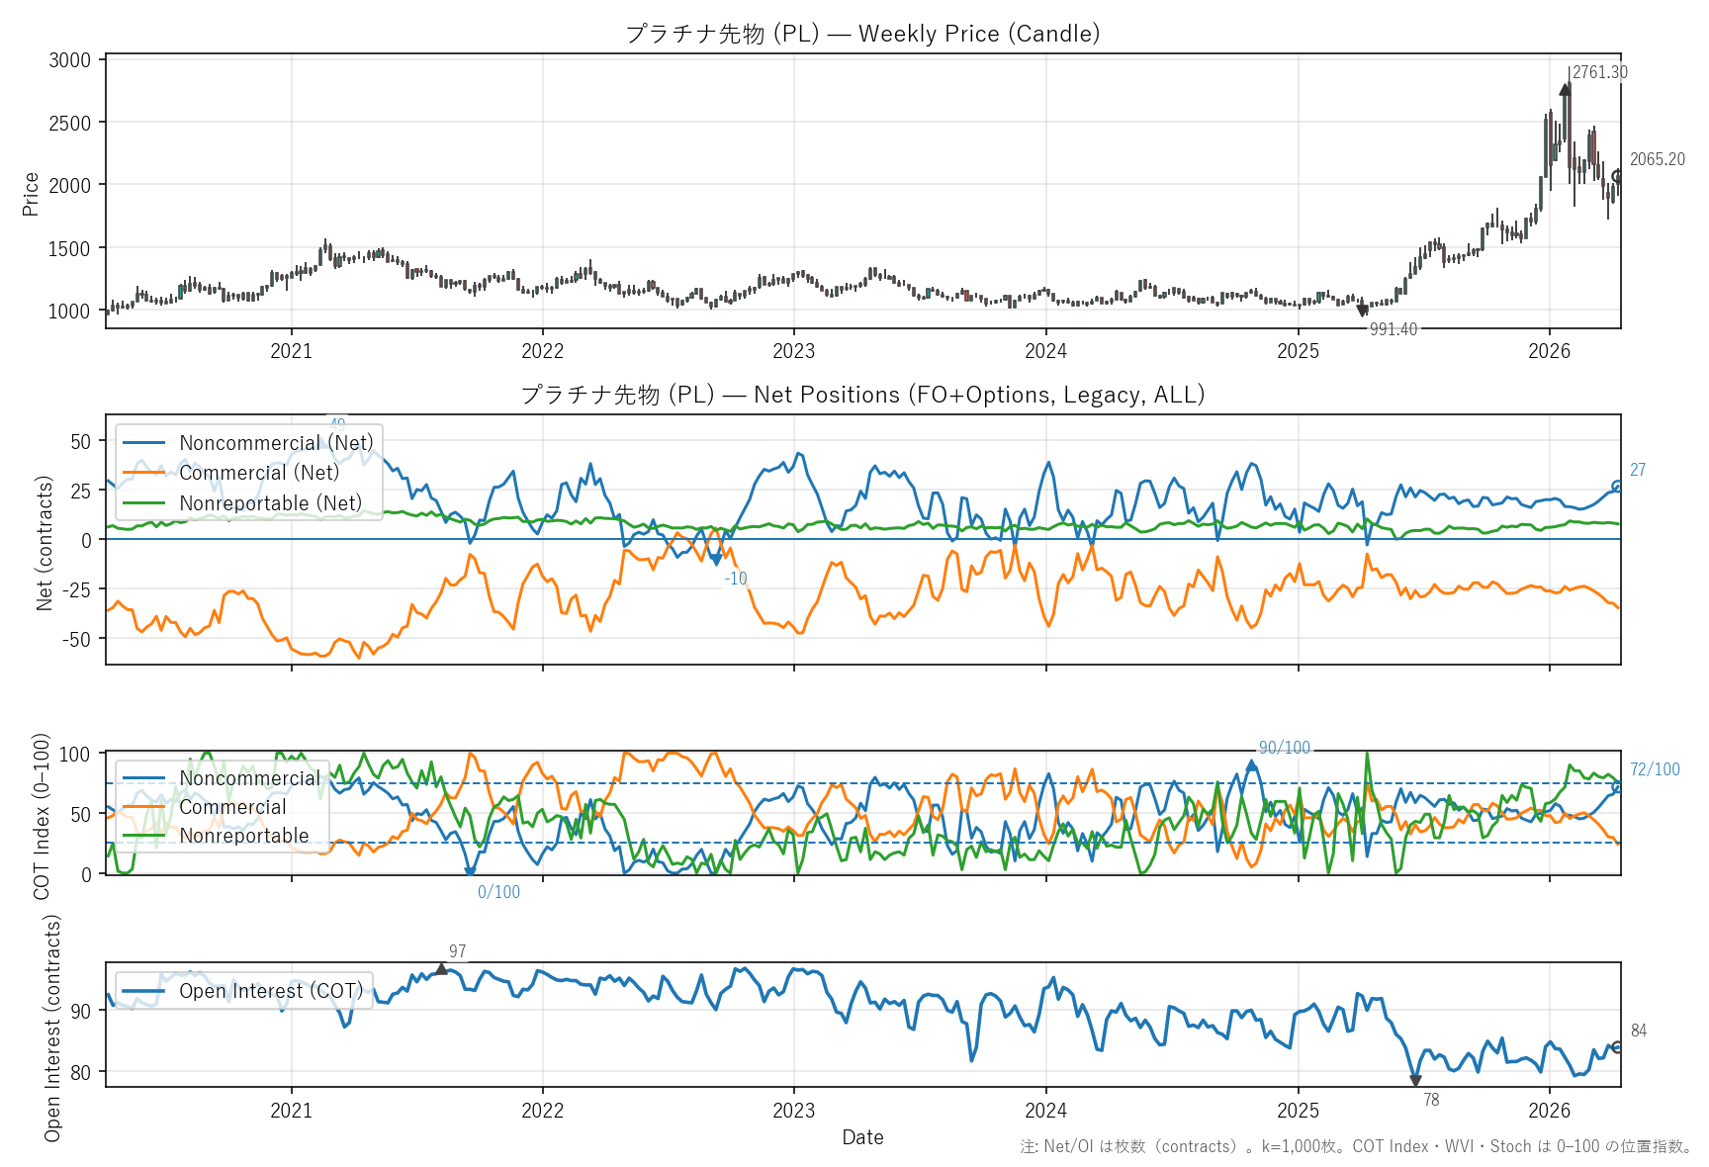The width and height of the screenshot is (1709, 1167).
Task: Click the orange Commercial line swatch in COT Index legend
Action: click(143, 807)
